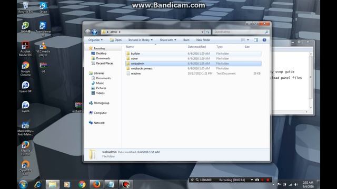Launch Skype from the desktop

pyautogui.click(x=43, y=8)
